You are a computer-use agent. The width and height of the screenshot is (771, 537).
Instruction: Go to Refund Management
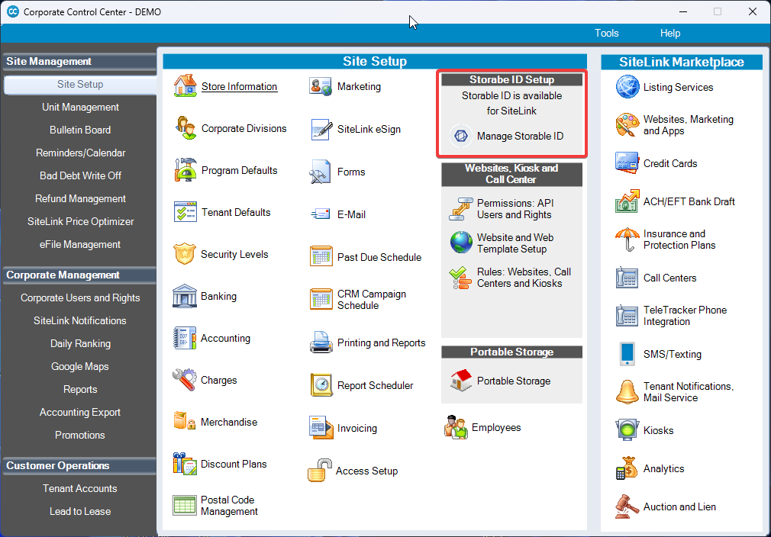point(80,198)
